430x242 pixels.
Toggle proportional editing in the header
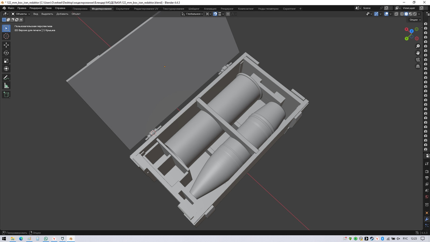pyautogui.click(x=228, y=14)
